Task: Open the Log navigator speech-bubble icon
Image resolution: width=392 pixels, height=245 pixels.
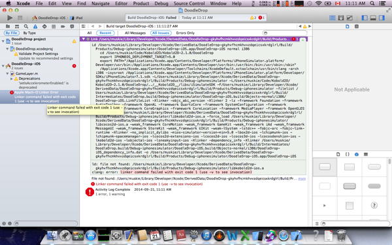Action: (72, 26)
